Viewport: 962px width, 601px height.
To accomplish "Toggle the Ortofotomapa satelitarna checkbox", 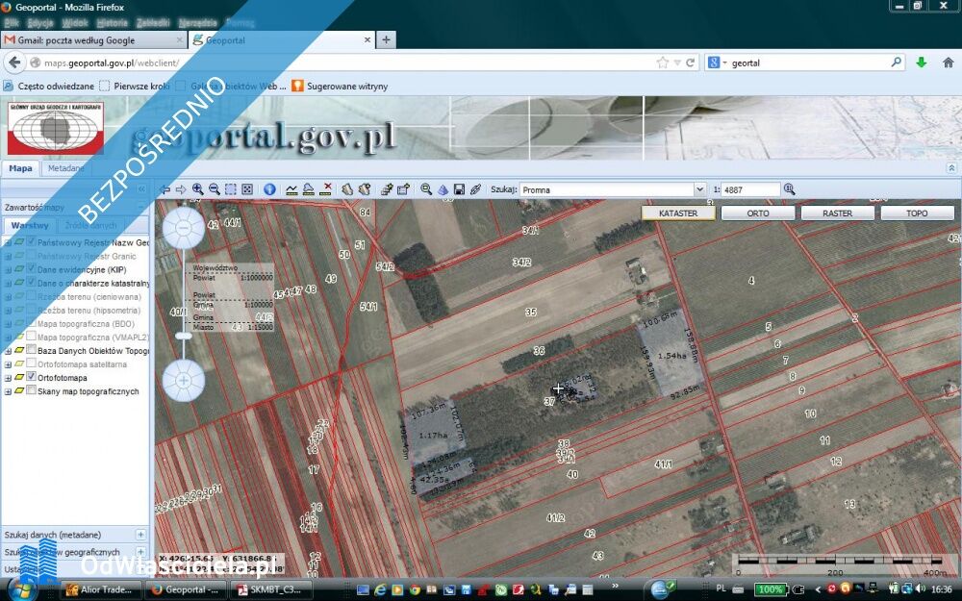I will pyautogui.click(x=32, y=363).
